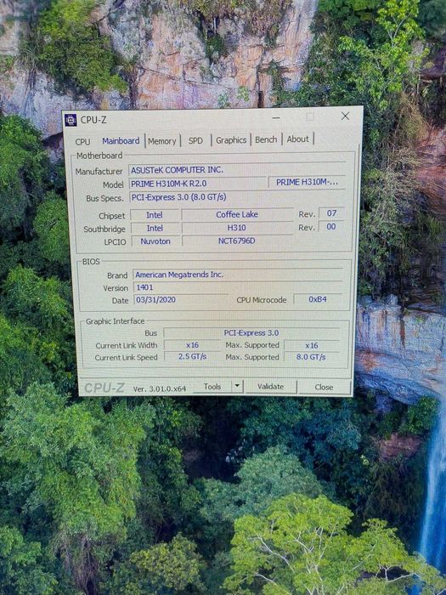Close the CPU-Z window with X
This screenshot has width=446, height=595.
[345, 116]
